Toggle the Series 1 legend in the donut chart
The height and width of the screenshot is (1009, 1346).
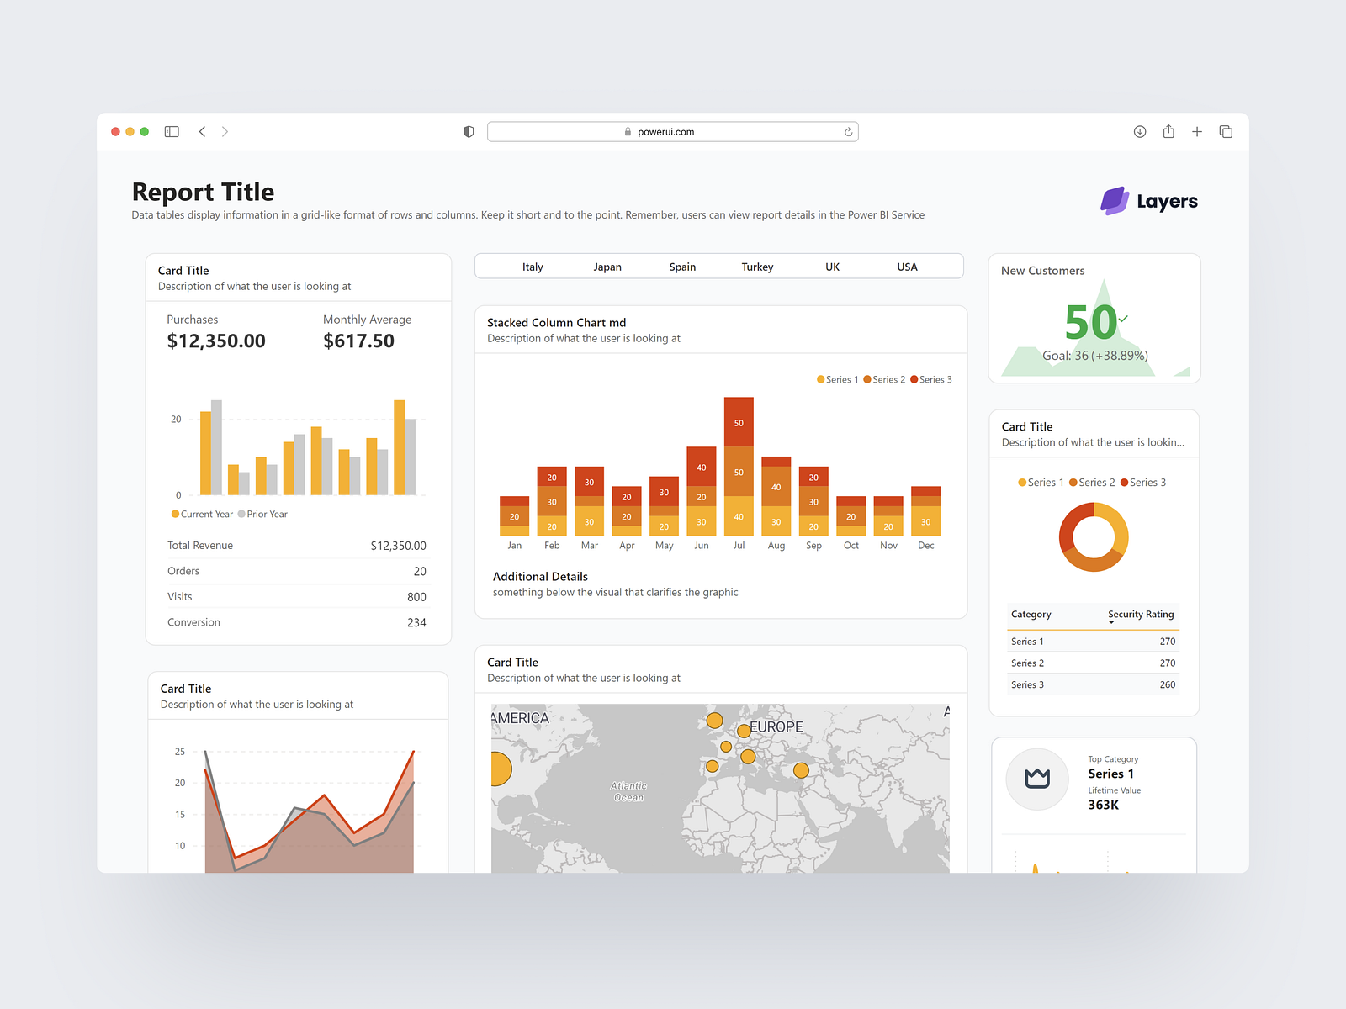coord(1041,482)
